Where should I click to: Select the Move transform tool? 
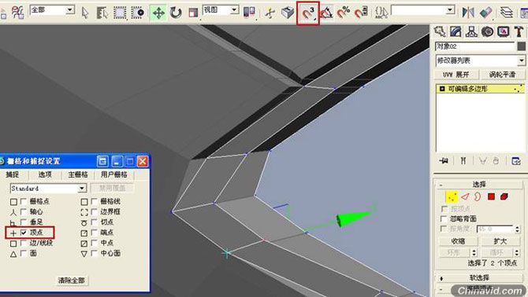tap(158, 13)
